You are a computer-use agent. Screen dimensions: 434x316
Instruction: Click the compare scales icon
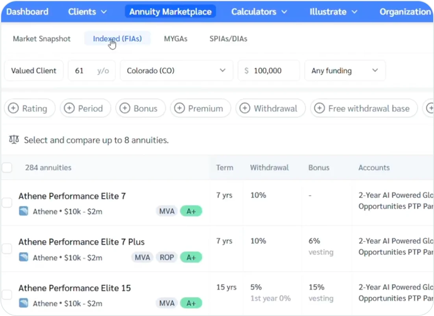(x=14, y=140)
